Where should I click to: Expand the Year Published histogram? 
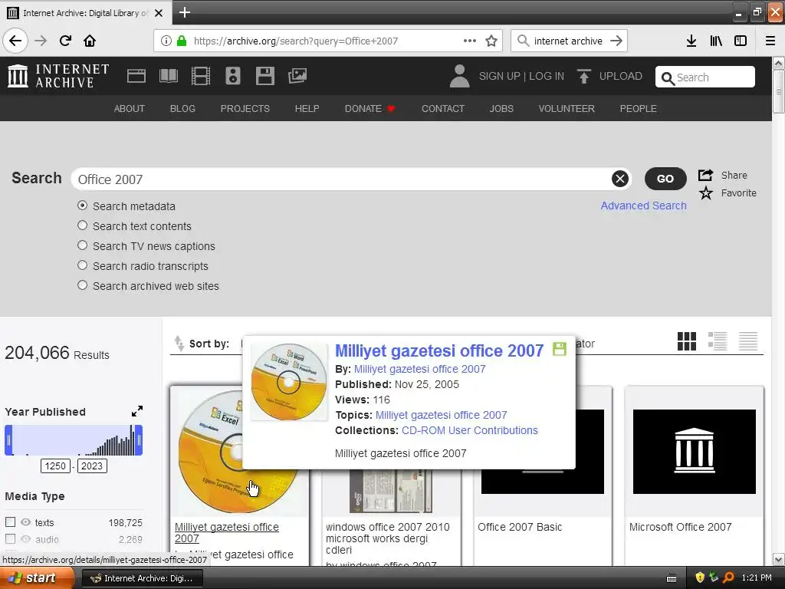coord(136,411)
